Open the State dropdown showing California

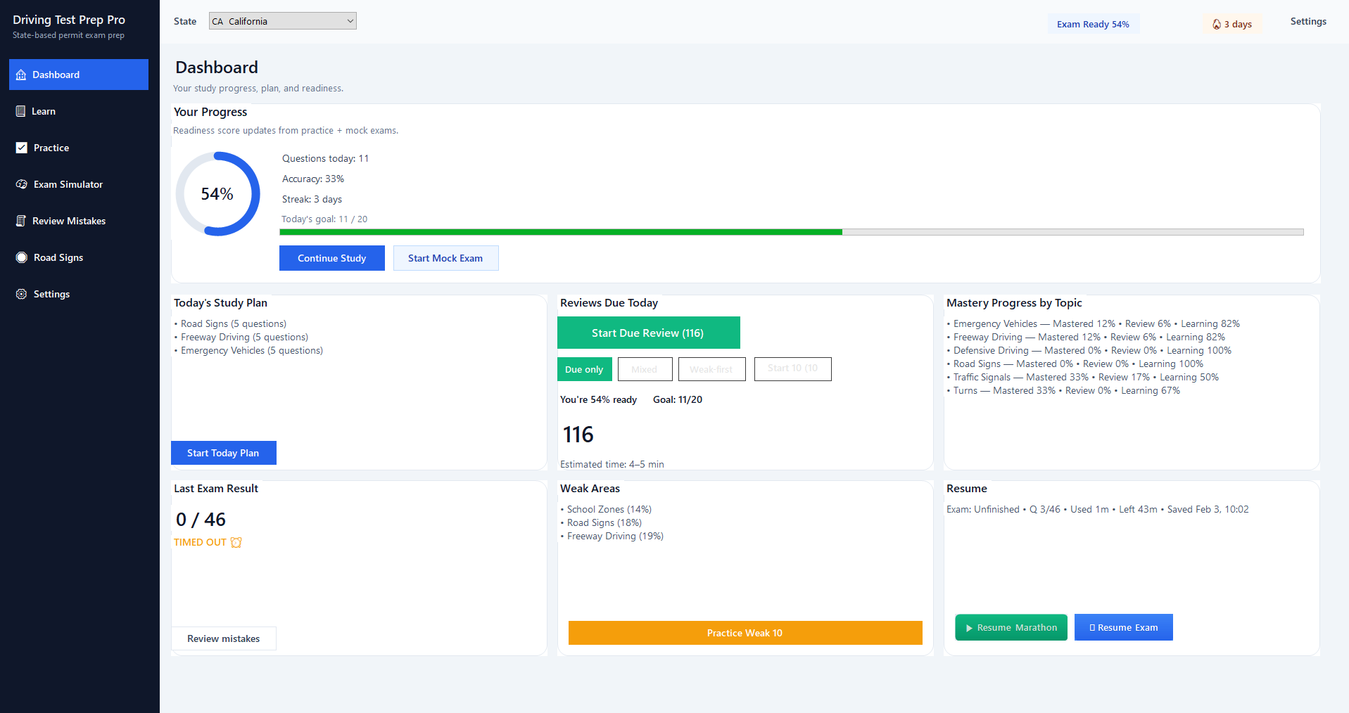click(x=283, y=21)
